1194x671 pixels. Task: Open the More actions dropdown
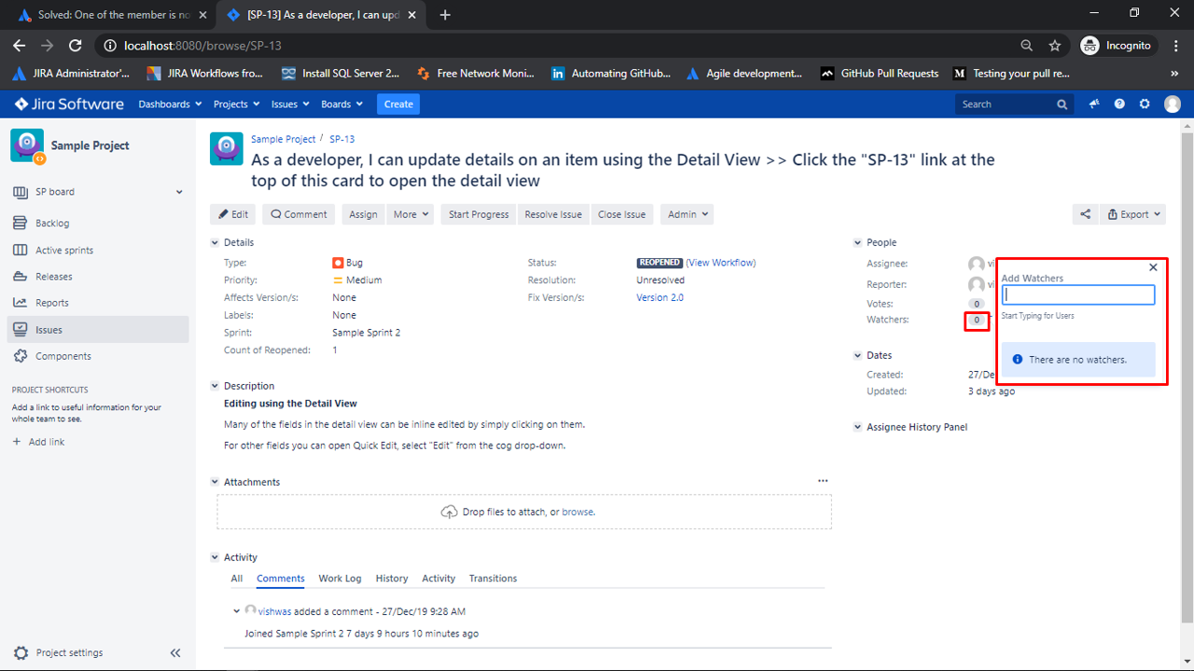(x=411, y=214)
